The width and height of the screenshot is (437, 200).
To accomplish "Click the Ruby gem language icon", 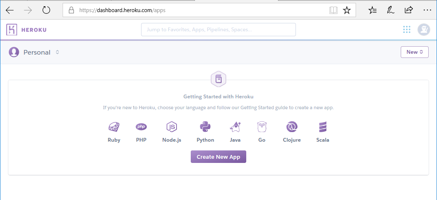I will (114, 127).
